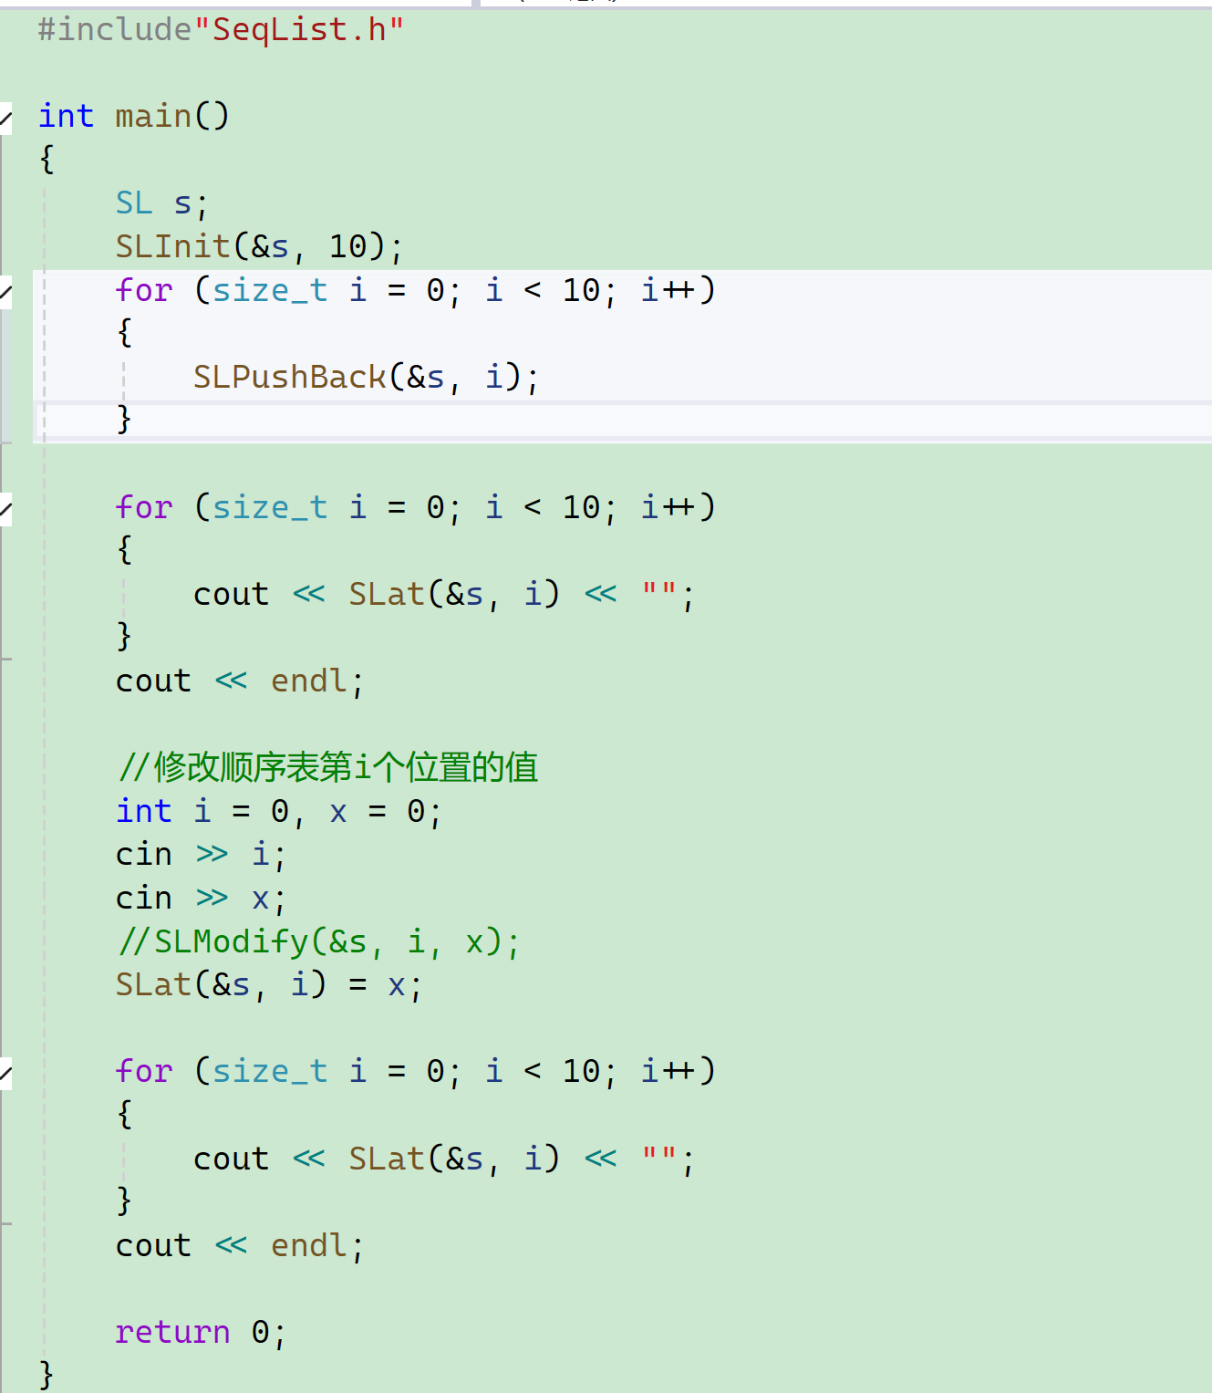Click the 'int i = 0, x = 0;' line
The height and width of the screenshot is (1393, 1212).
click(279, 812)
